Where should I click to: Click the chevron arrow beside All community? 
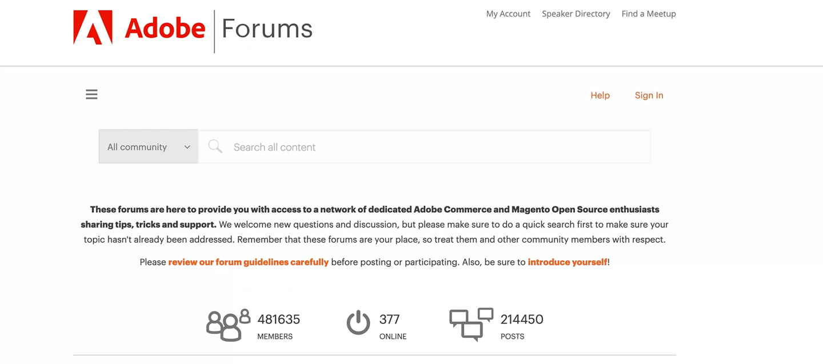[187, 147]
